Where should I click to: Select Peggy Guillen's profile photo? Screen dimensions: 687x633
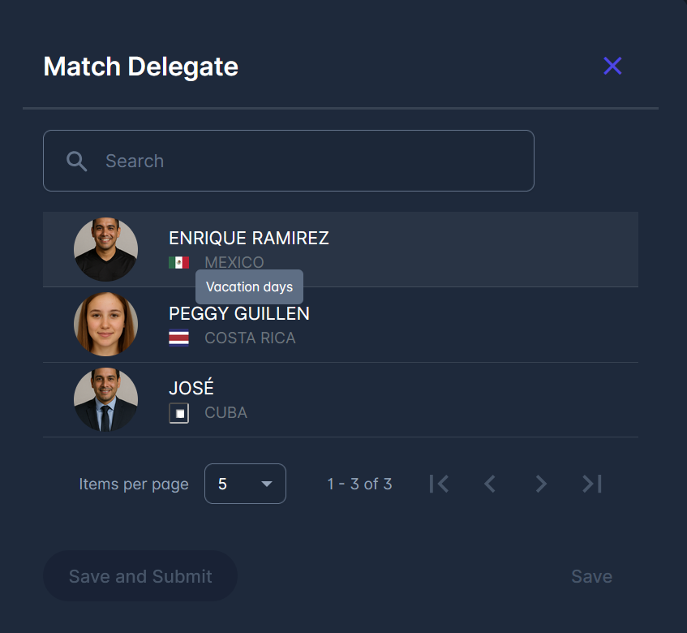[105, 324]
